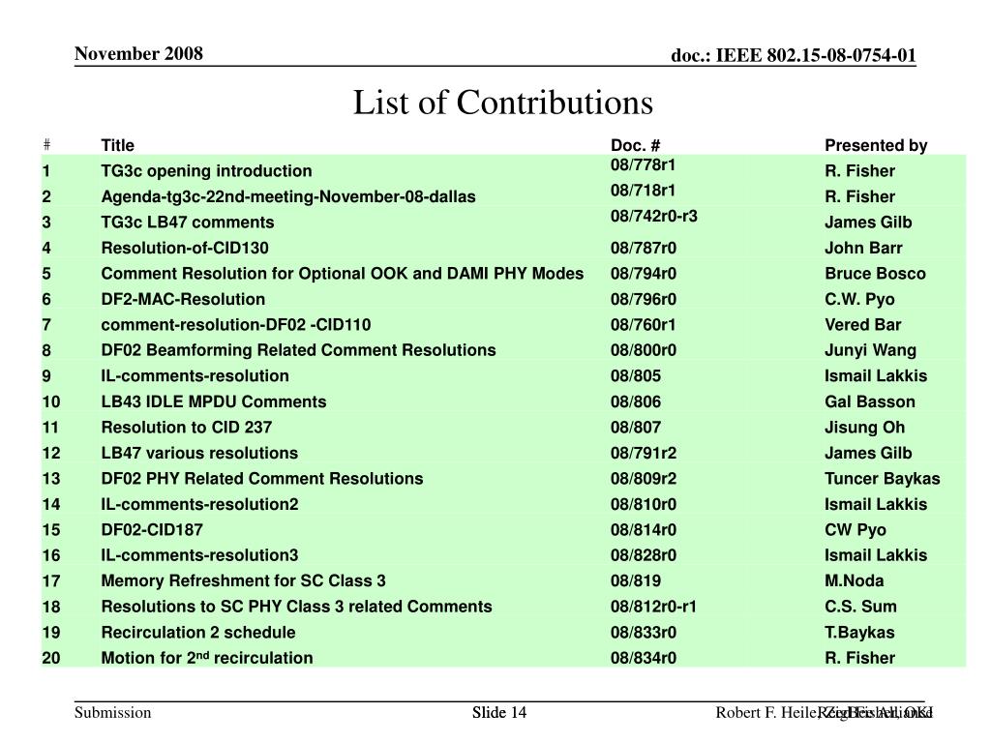Click the 'IL-comments-resolution' title in row 9
Screen dimensions: 991x743
point(195,376)
